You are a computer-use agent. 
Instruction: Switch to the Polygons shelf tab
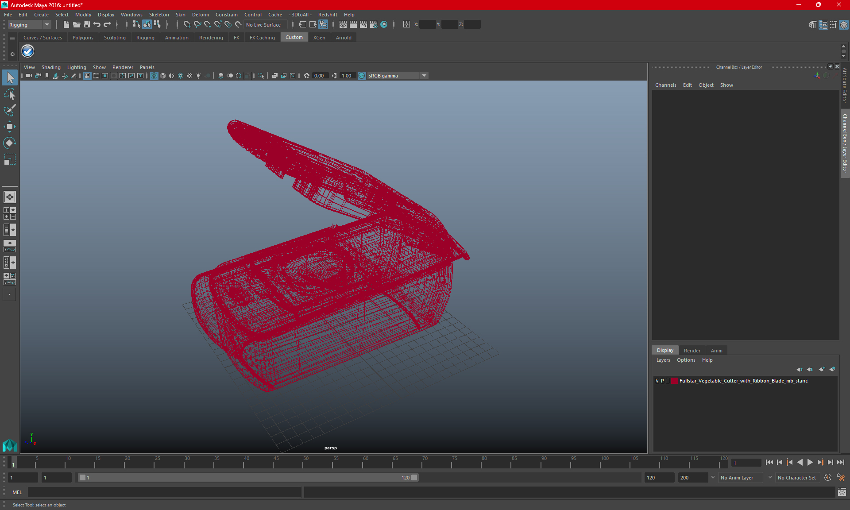click(x=83, y=38)
